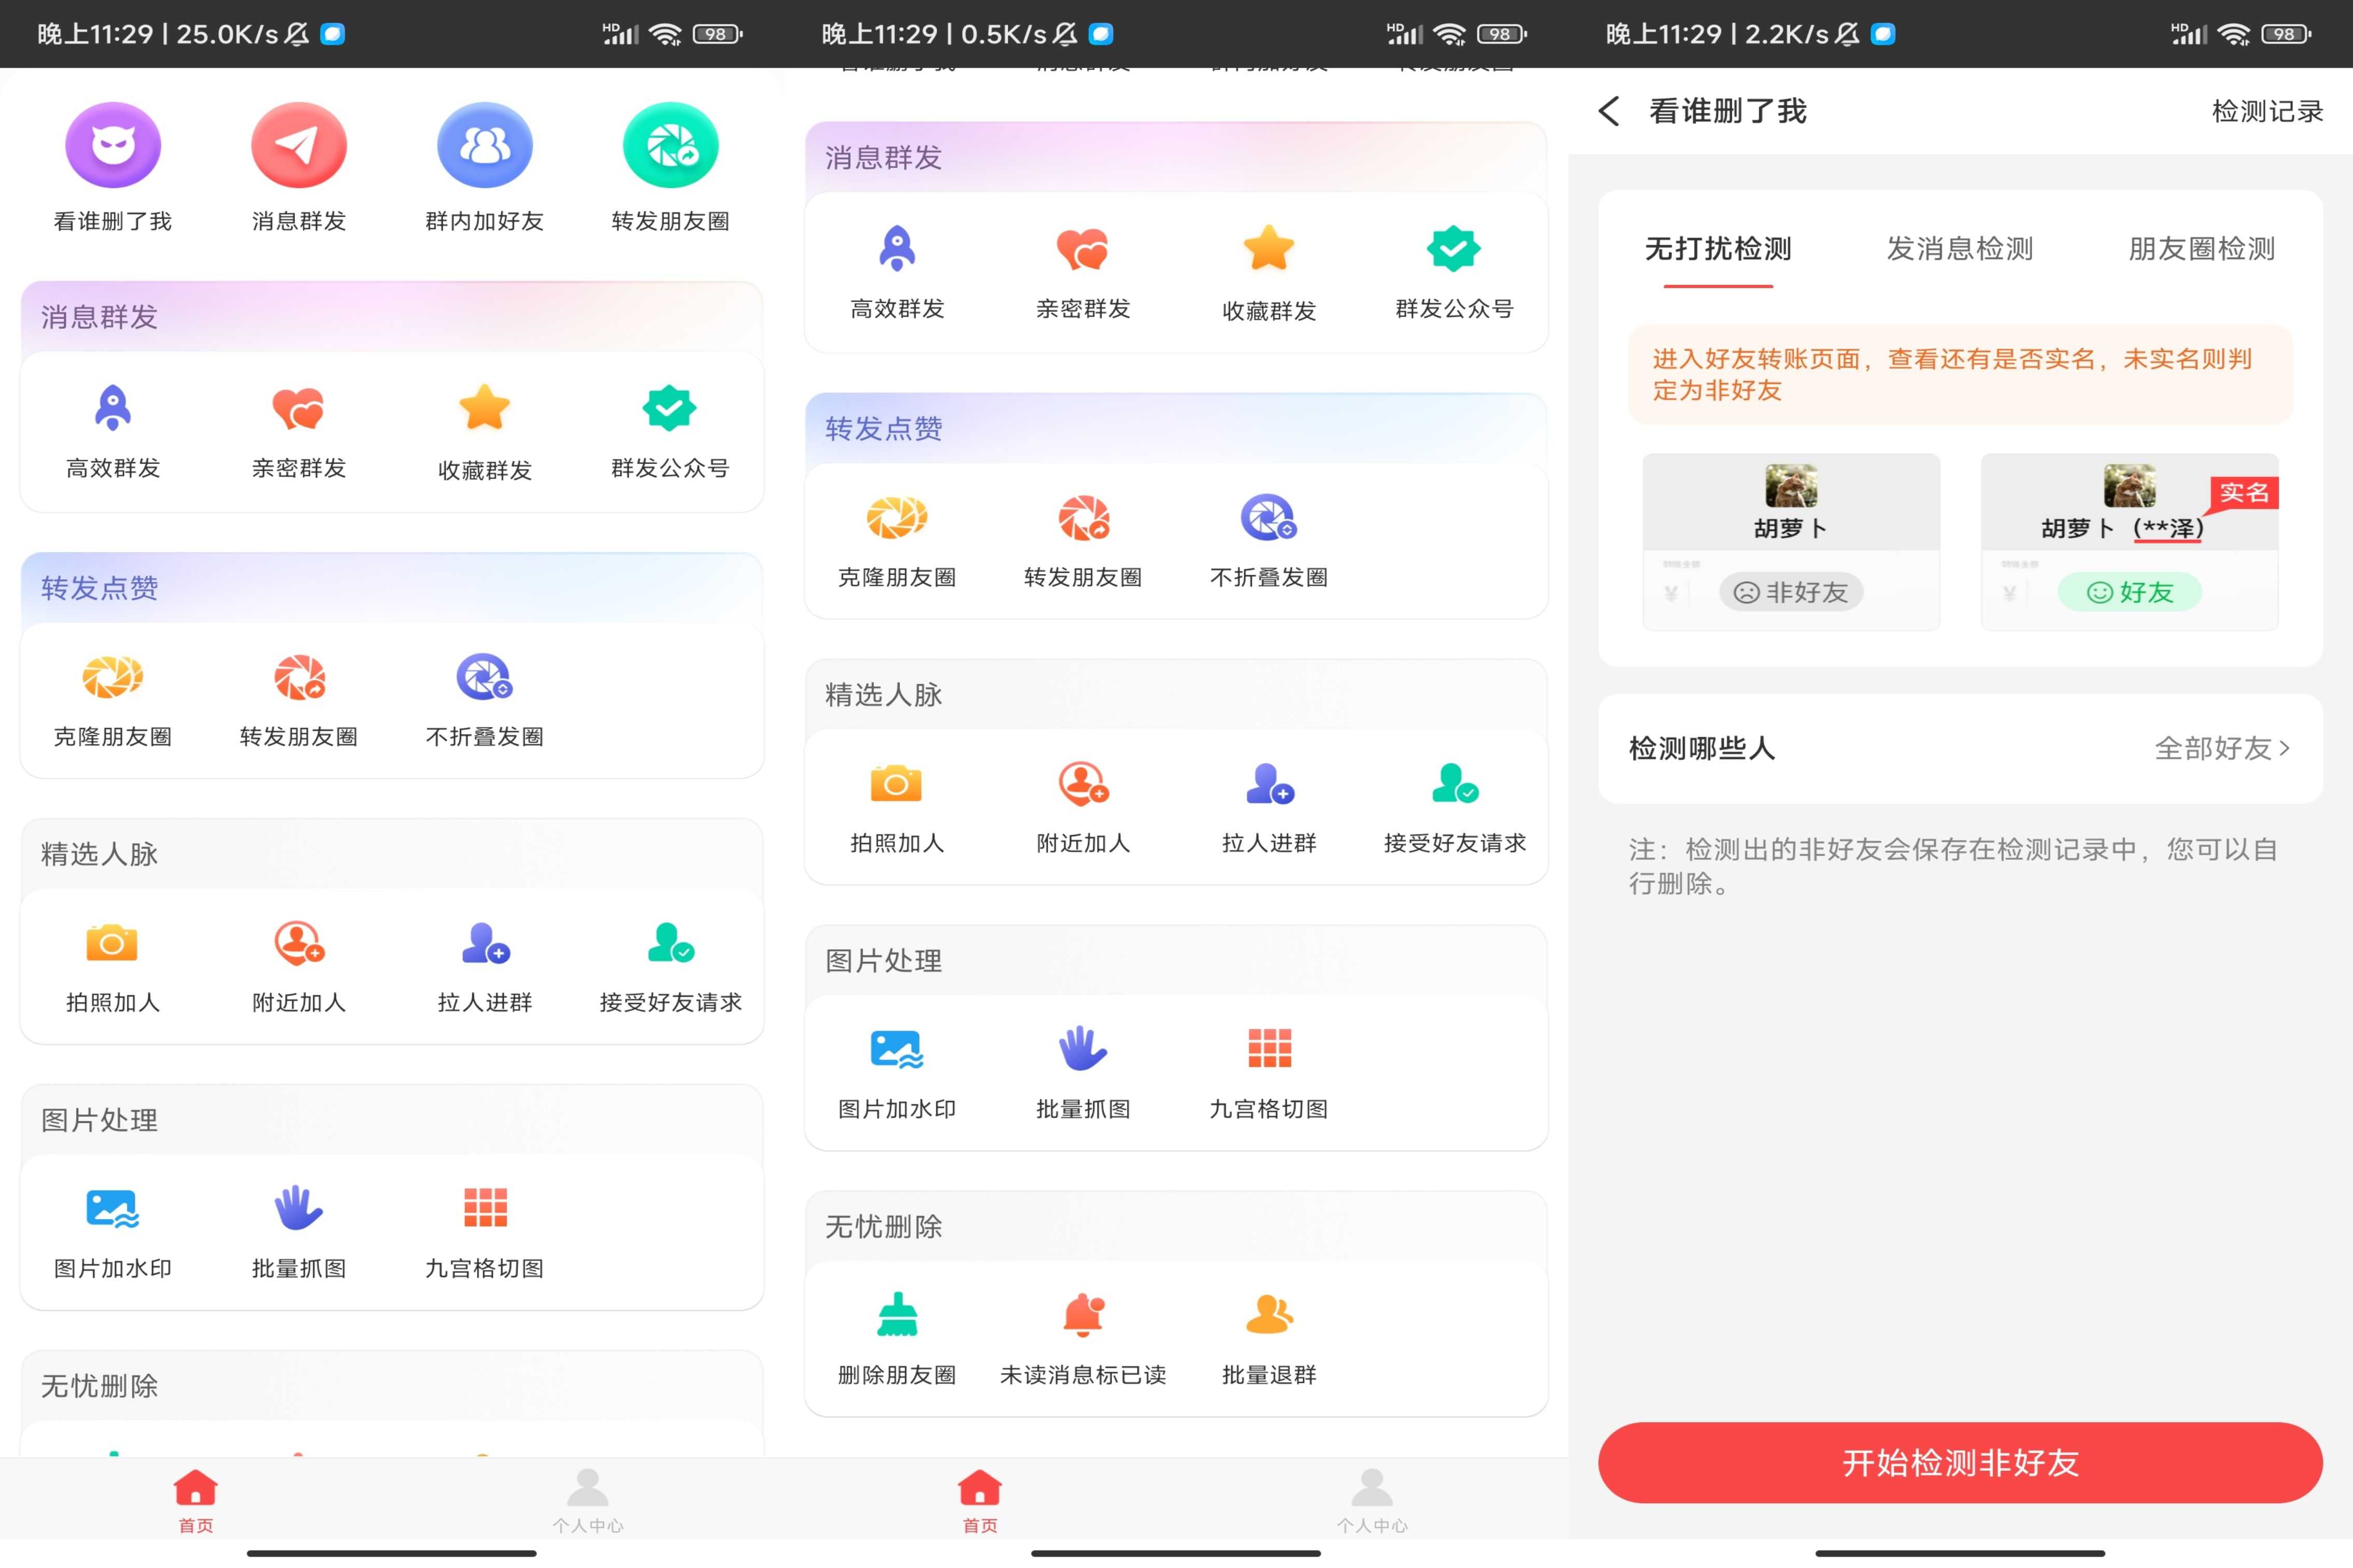The image size is (2353, 1568).
Task: Switch to the 发消息检测 tab
Action: pos(1960,249)
